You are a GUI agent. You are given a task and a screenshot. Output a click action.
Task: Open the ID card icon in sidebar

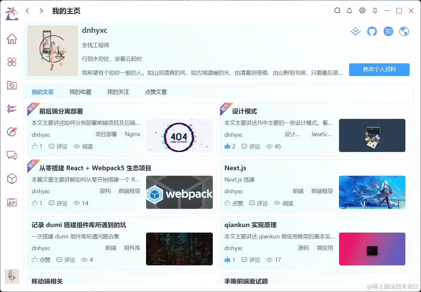pyautogui.click(x=12, y=202)
